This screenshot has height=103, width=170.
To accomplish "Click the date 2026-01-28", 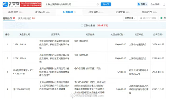I will (x=158, y=58).
